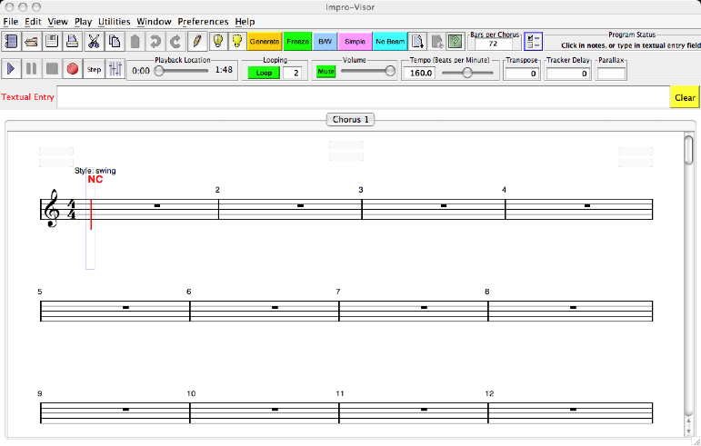
Task: Click the scissors cut icon
Action: click(x=93, y=41)
